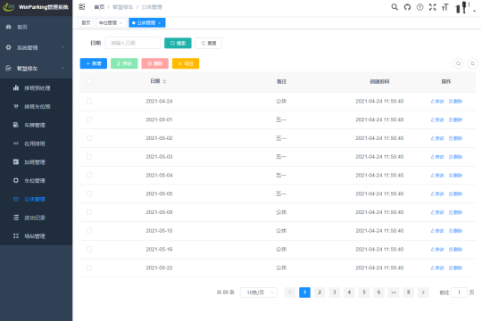Screen dimensions: 482x321
Task: Check the box for row 2021-05-01
Action: coord(89,119)
